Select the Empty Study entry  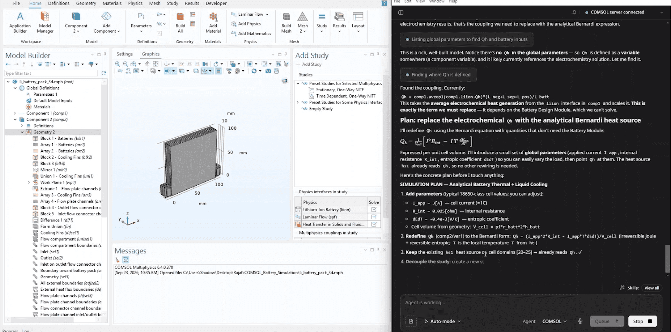tap(321, 109)
